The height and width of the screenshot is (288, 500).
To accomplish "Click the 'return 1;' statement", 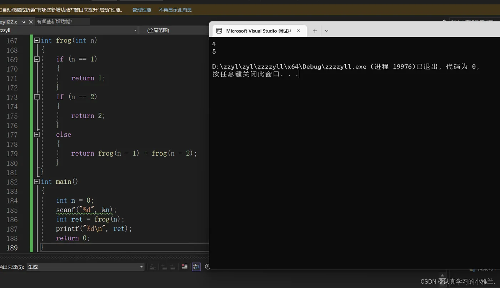I will [88, 78].
